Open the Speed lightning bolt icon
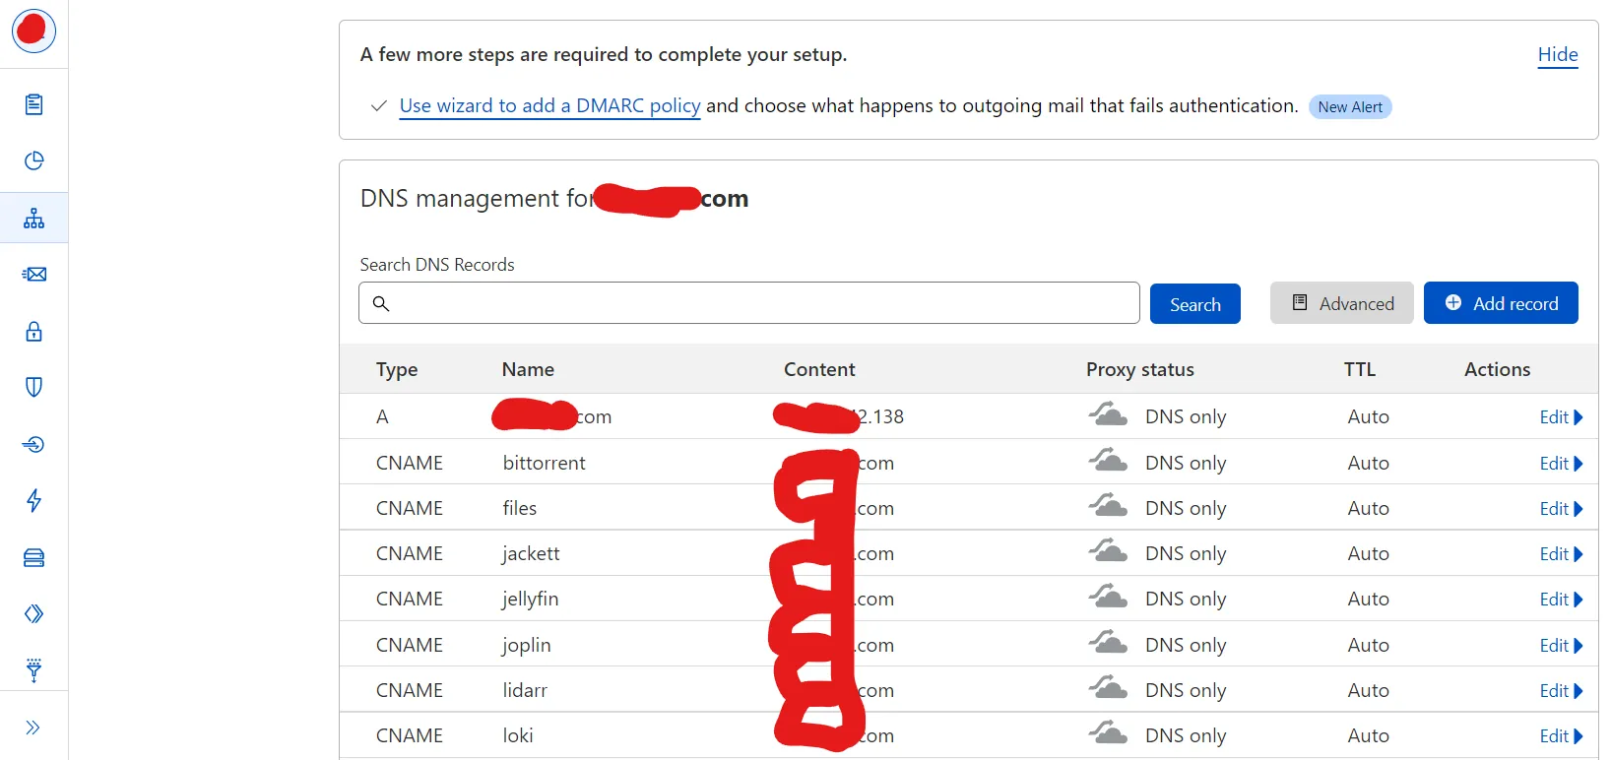Screen dimensions: 1611x760 point(33,500)
